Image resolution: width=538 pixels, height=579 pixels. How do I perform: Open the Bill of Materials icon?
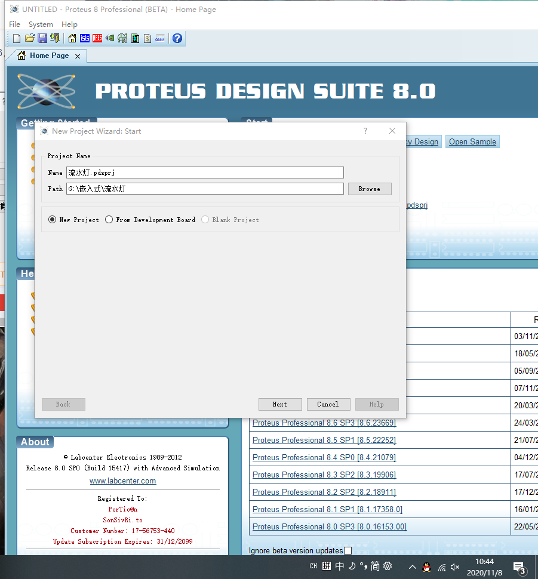(x=147, y=38)
